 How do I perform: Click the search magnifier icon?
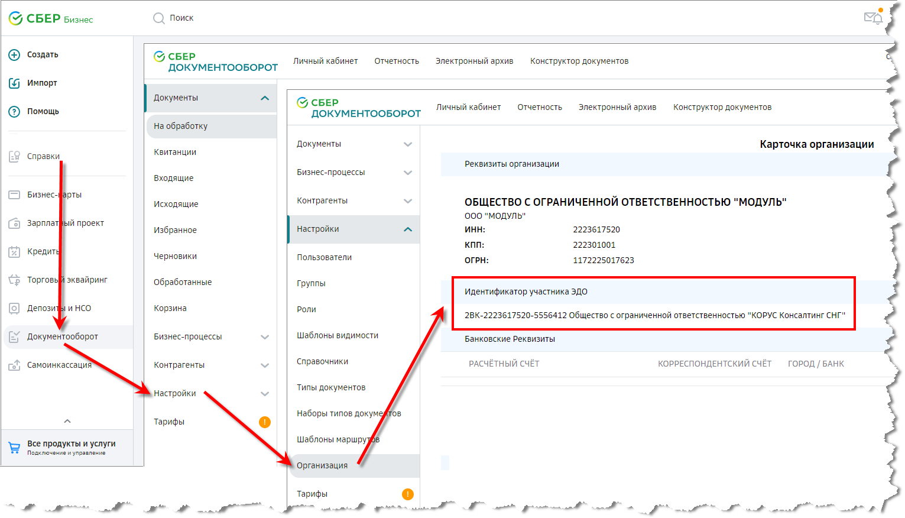click(x=158, y=18)
